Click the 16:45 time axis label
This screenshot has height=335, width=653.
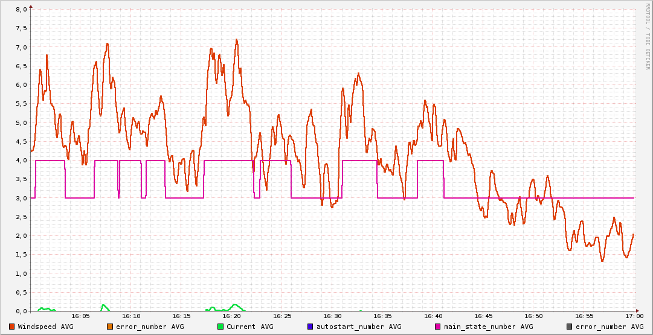(483, 316)
